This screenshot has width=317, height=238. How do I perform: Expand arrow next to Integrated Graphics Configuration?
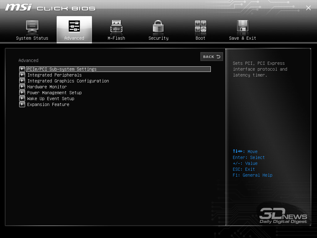[22, 81]
